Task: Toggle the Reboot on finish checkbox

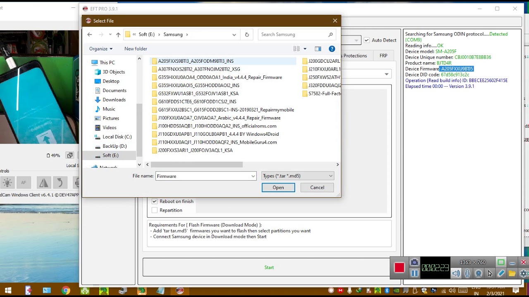Action: coord(155,201)
